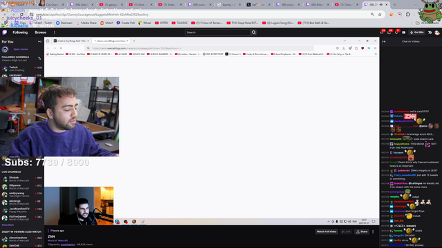Switch to the Chloe YouTube browser tab
This screenshot has width=442, height=248.
pos(346,5)
